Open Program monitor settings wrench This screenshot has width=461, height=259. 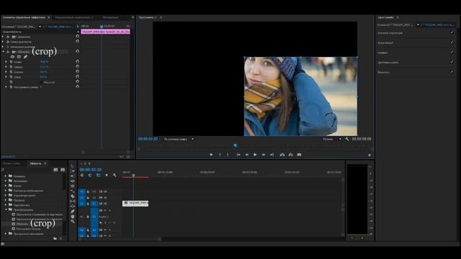coord(347,139)
